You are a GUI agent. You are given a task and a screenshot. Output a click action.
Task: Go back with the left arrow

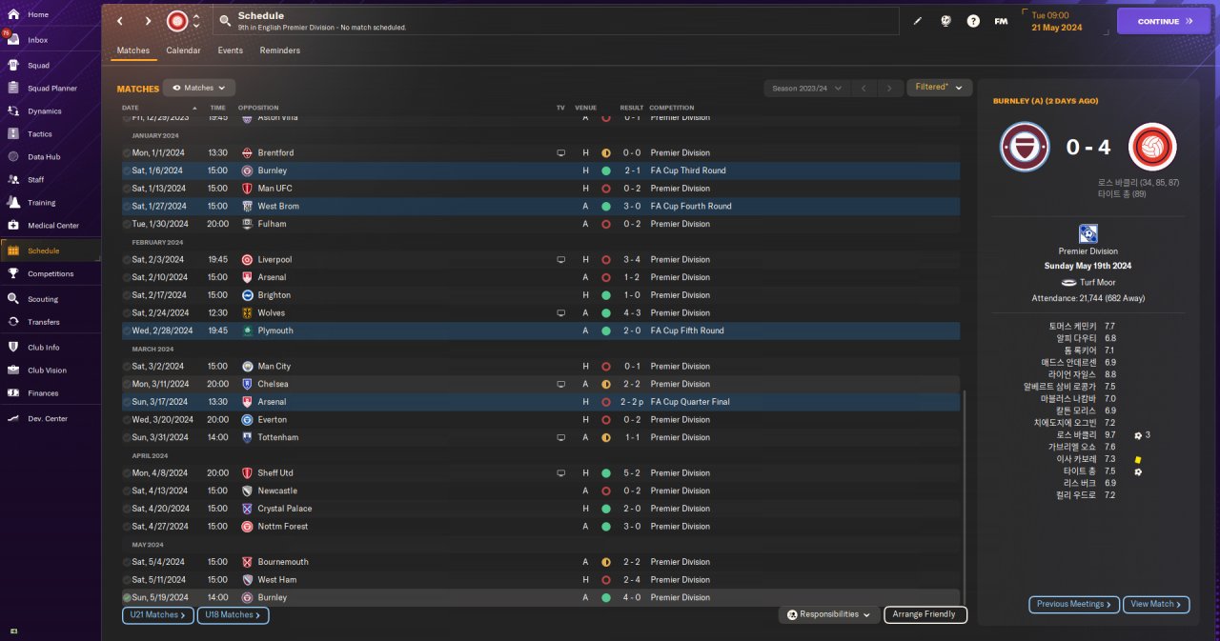click(x=120, y=21)
